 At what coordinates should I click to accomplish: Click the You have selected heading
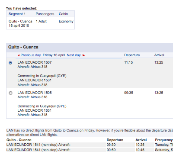point(22,8)
